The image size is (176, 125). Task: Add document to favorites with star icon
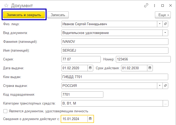coord(6,5)
